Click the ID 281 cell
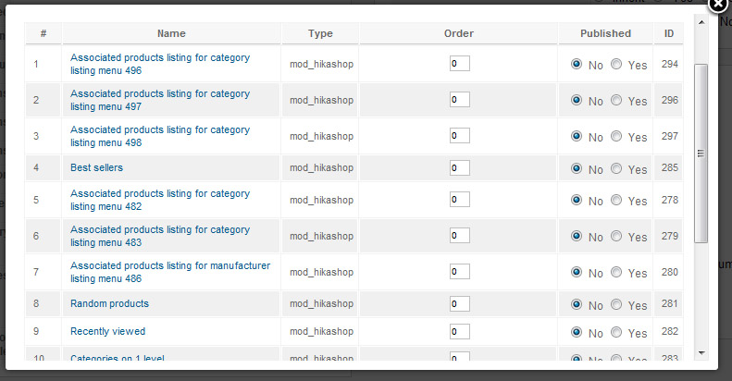 click(669, 303)
